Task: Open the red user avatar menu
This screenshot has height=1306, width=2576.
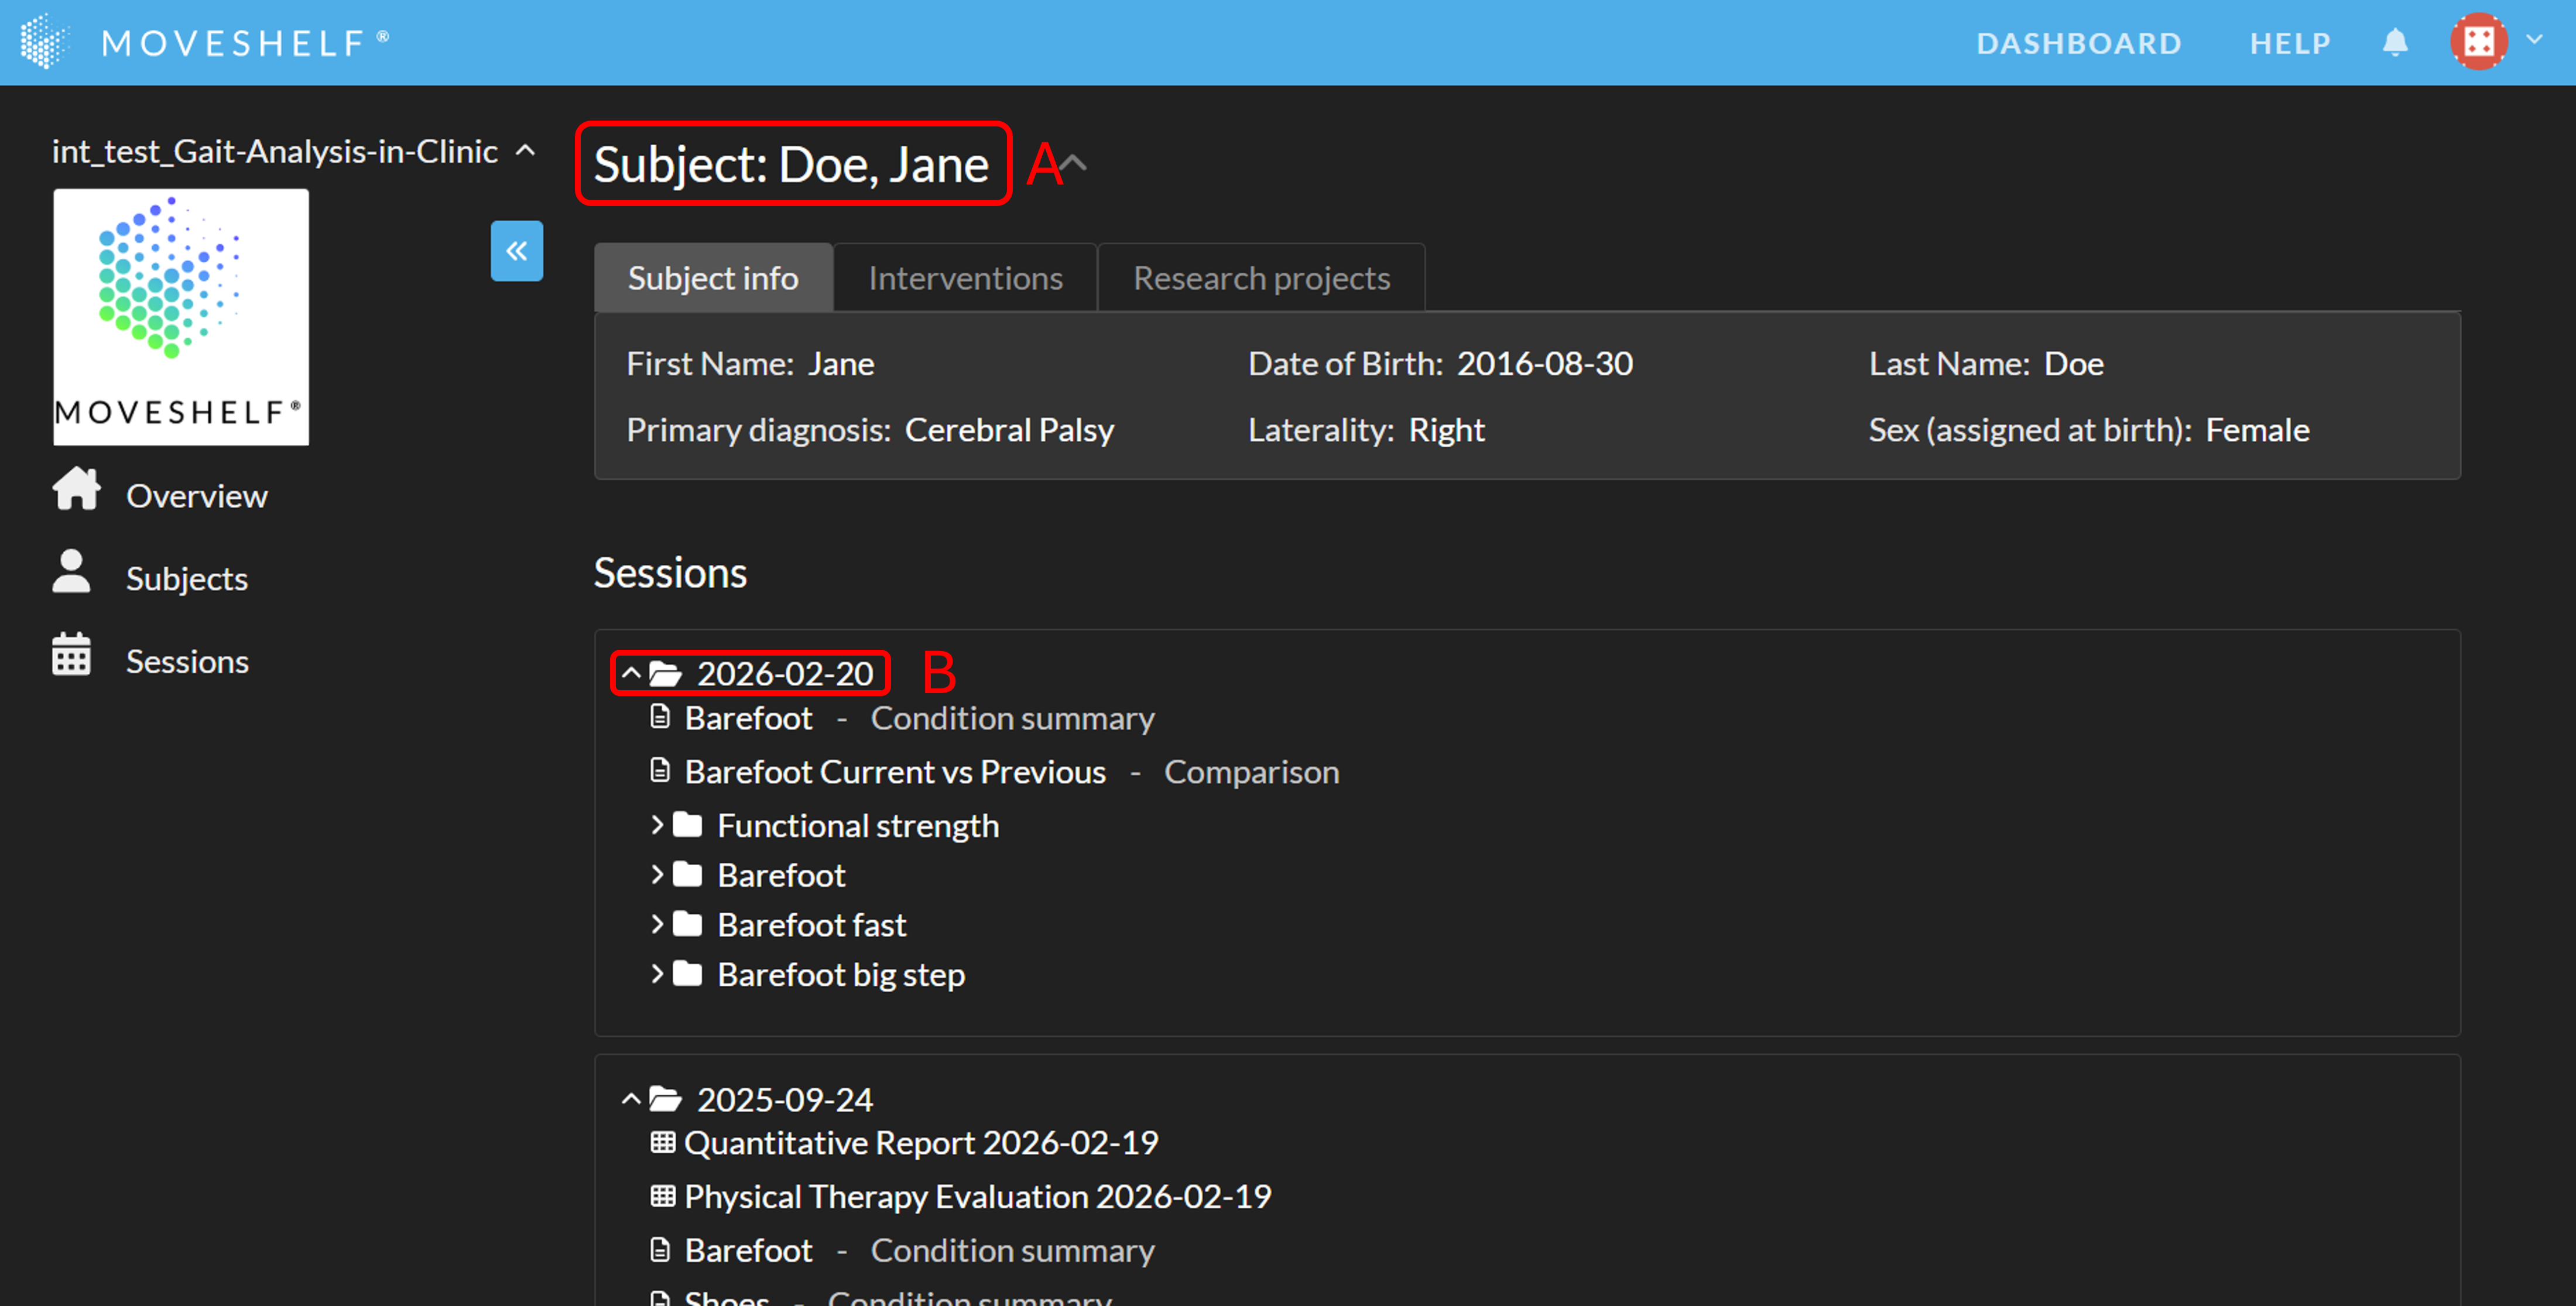Action: pos(2478,42)
